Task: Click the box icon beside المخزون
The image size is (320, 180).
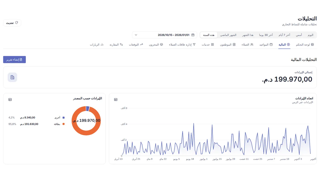Action: coord(162,45)
